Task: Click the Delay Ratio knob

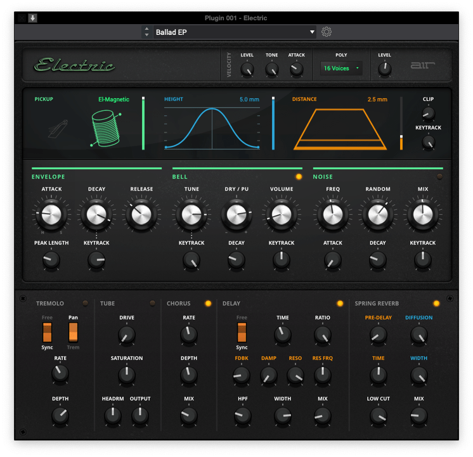Action: click(323, 335)
